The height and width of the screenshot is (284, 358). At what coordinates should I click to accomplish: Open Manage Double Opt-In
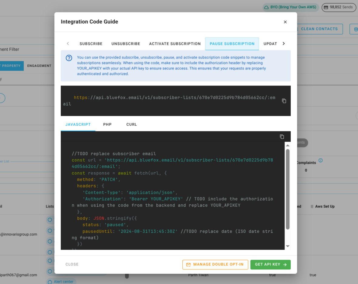tap(215, 265)
